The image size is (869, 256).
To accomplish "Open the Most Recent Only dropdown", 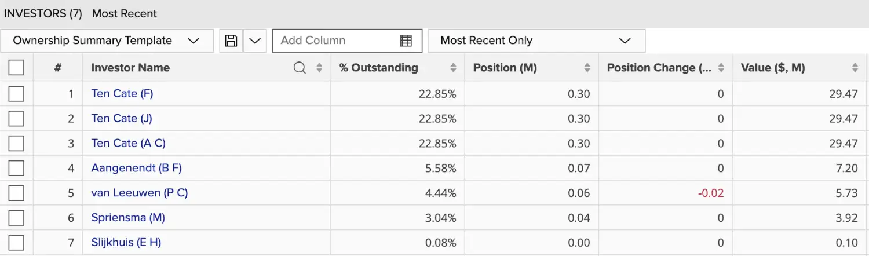I will click(x=536, y=41).
